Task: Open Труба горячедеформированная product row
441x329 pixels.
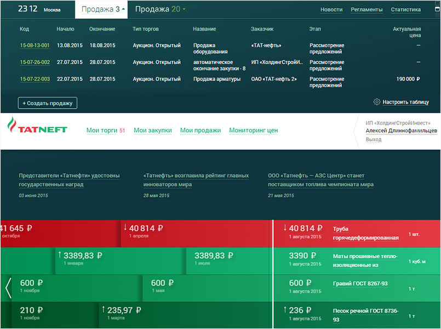Action: pos(365,233)
